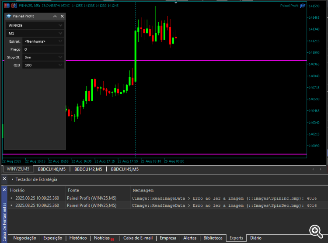Open the M1 timeframe dropdown
Screen dimensions: 328x243
35,33
